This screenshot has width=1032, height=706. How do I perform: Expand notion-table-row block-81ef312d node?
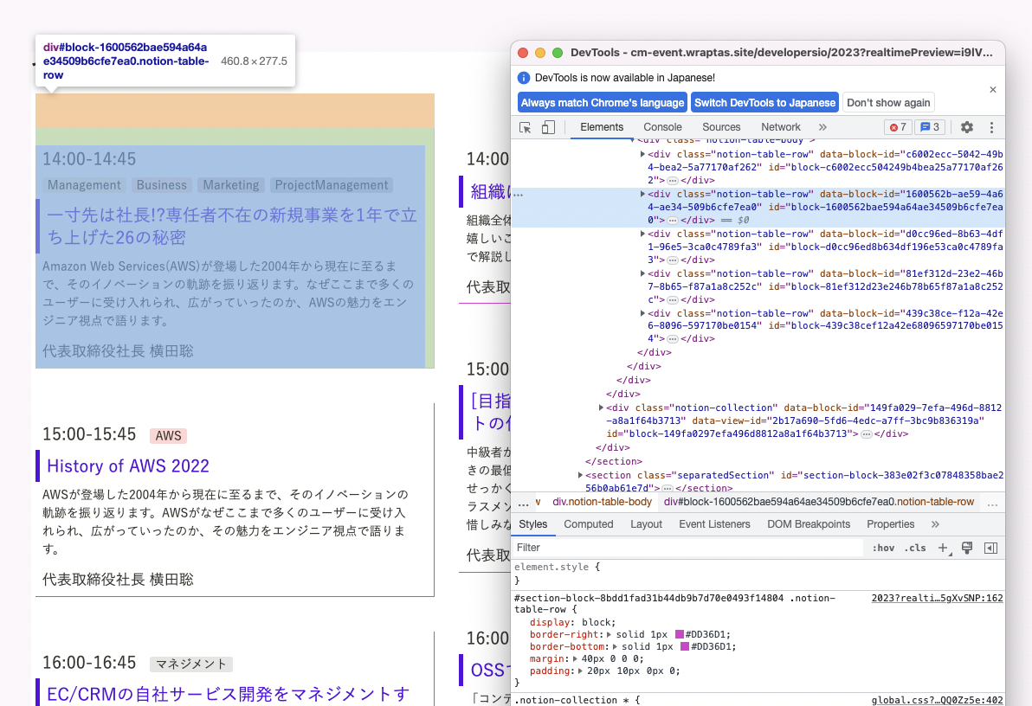(x=642, y=273)
